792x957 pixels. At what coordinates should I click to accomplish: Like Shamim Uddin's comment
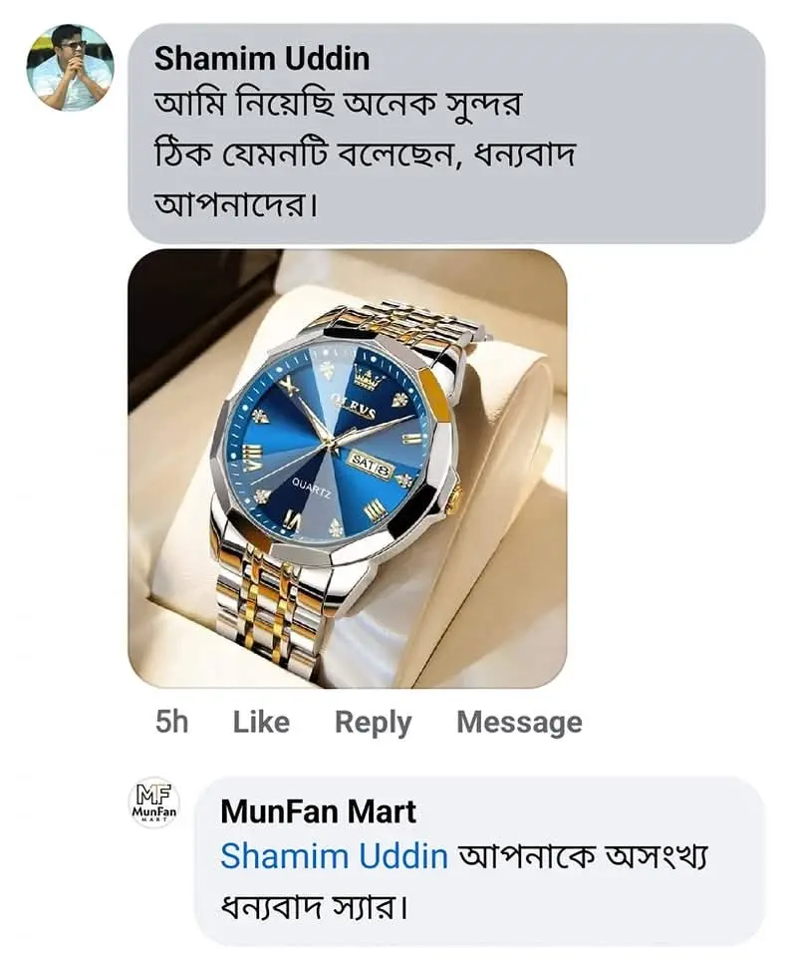click(261, 722)
